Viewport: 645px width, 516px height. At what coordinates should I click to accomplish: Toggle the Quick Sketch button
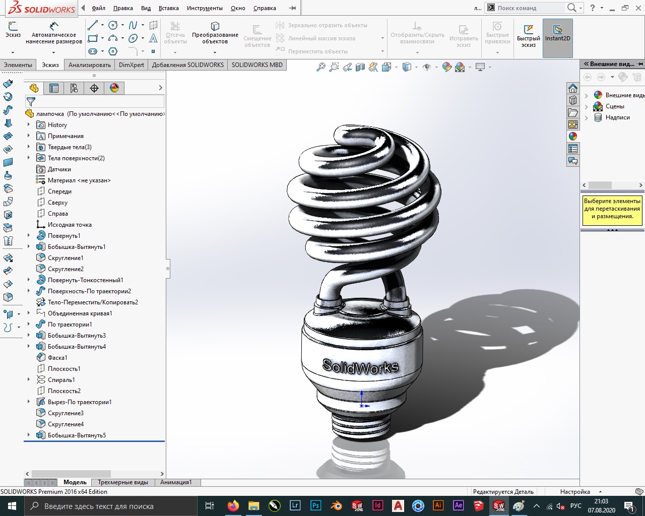tap(529, 35)
